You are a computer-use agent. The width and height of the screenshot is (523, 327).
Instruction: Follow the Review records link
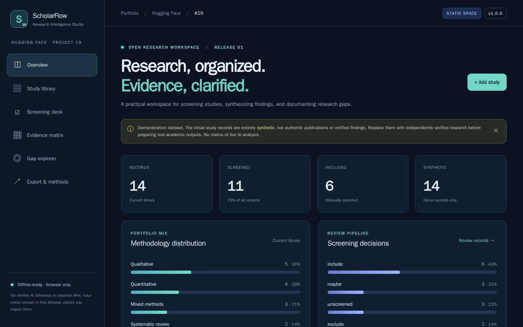(x=477, y=240)
